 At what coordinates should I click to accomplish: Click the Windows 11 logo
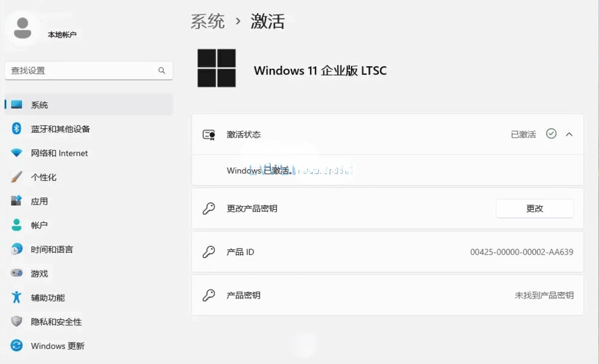(217, 68)
